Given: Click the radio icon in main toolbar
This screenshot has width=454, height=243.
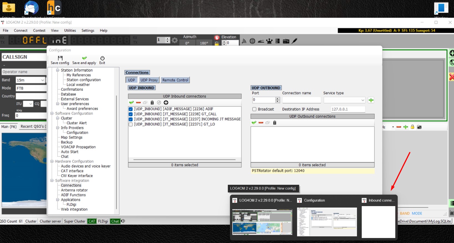Looking at the screenshot, I should (x=286, y=41).
